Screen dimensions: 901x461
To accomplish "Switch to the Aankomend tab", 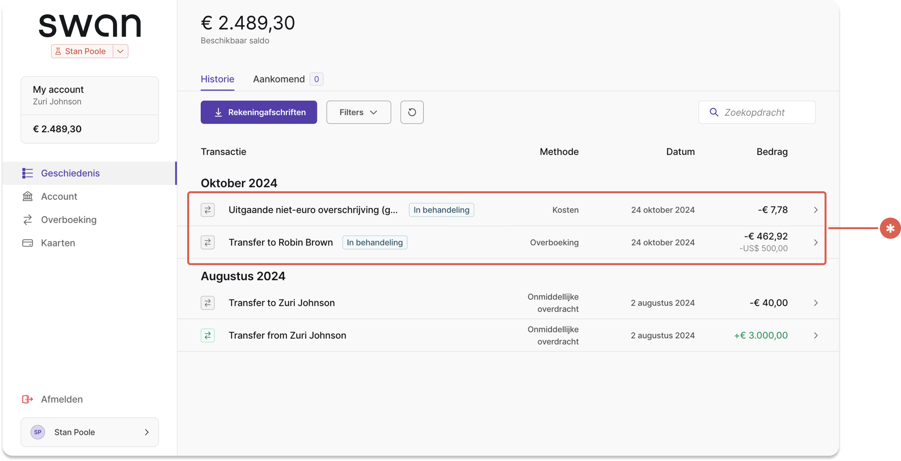I will coord(279,79).
